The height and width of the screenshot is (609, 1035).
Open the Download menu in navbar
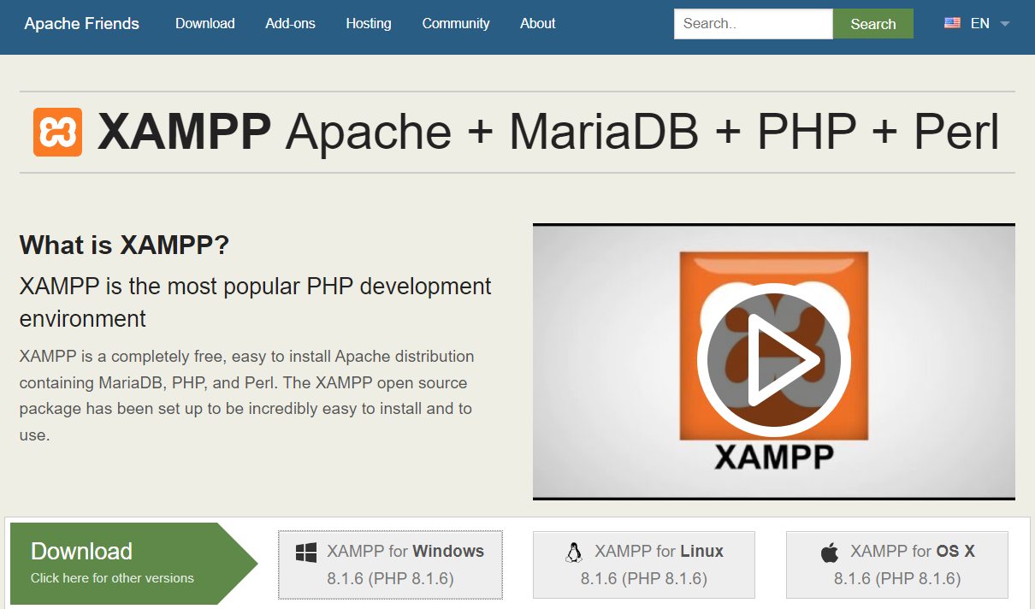coord(205,24)
